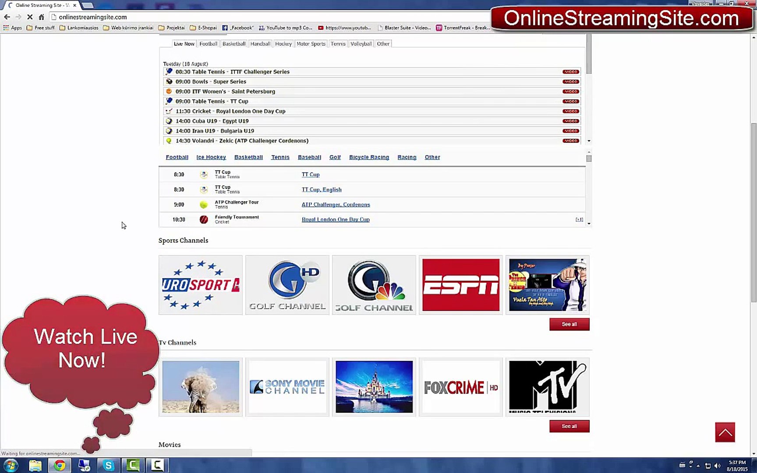The image size is (757, 473).
Task: Open the ESPN channel thumbnail
Action: [460, 285]
